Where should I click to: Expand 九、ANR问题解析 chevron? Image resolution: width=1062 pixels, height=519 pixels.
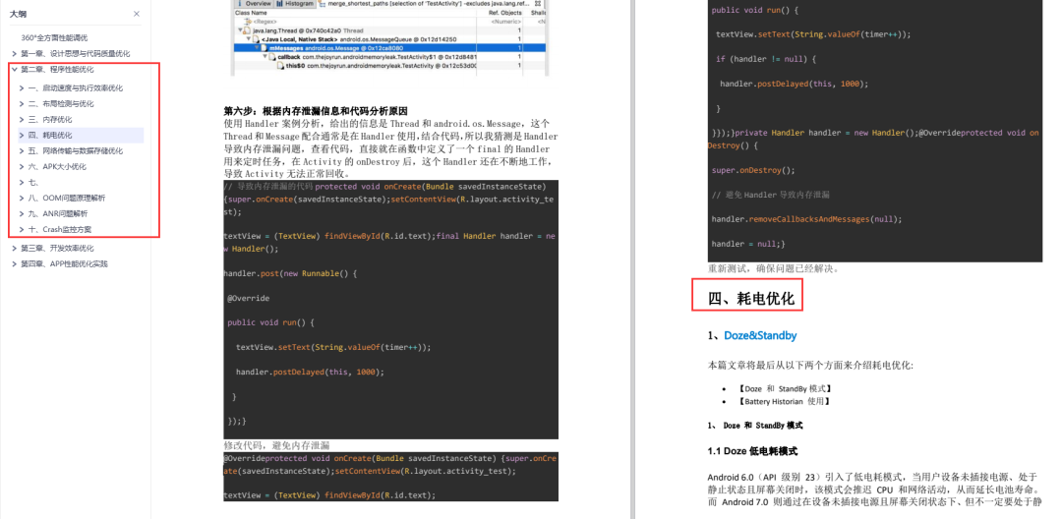pyautogui.click(x=23, y=214)
